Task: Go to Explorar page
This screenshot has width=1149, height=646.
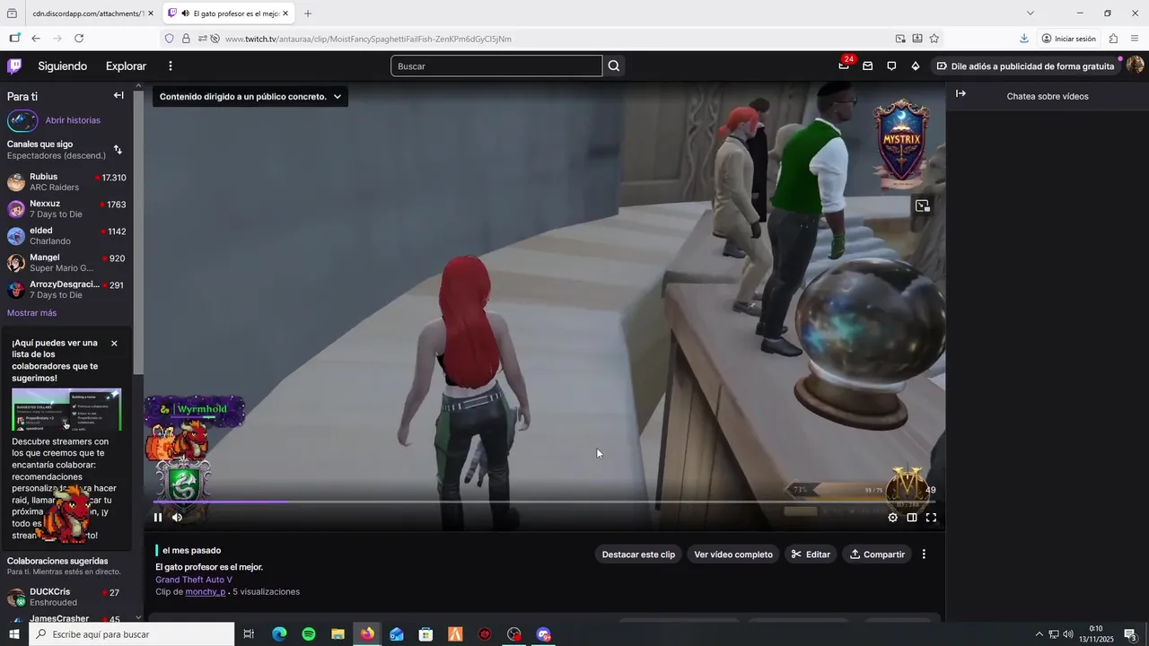Action: coord(126,66)
